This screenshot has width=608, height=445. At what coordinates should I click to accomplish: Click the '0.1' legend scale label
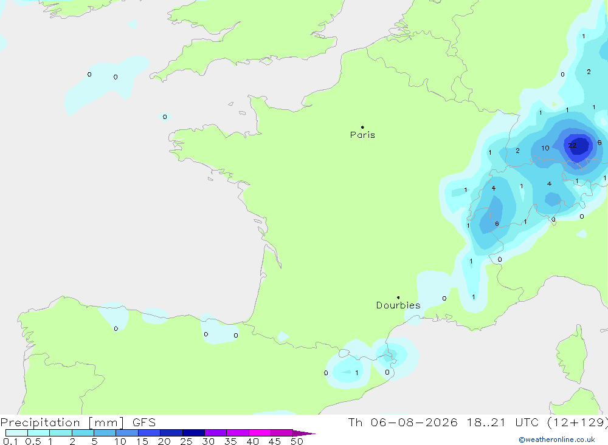coord(10,441)
